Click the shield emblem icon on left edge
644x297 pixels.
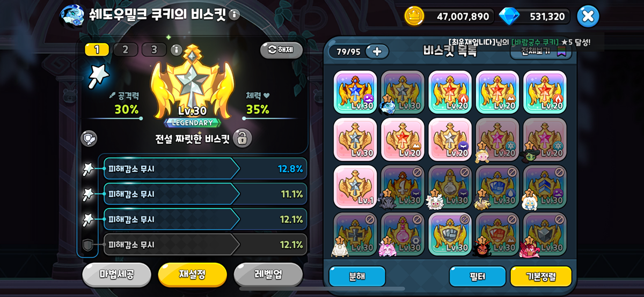pos(89,138)
